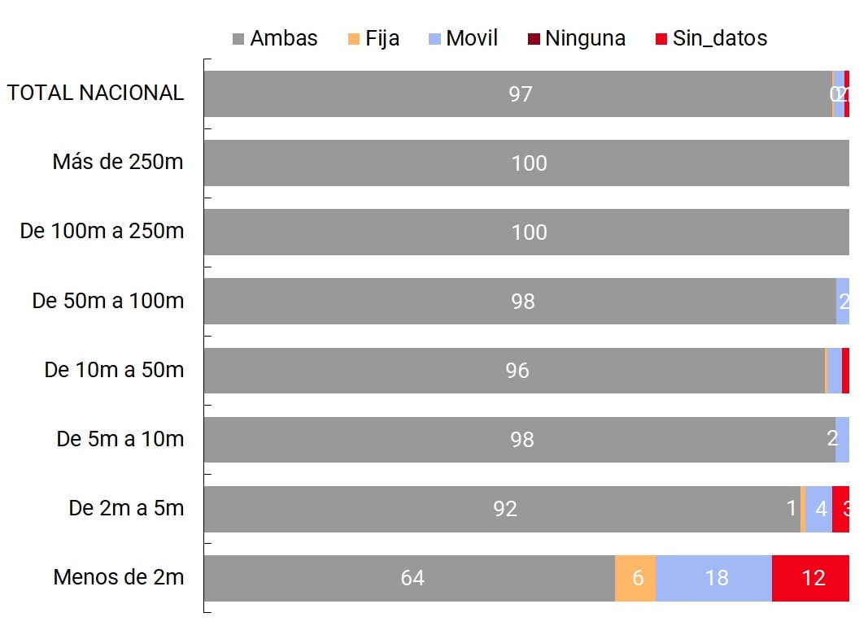
Task: Click gray bar labeled 92
Action: click(x=501, y=509)
